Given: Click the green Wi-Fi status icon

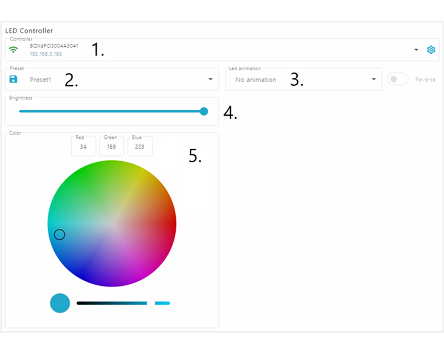Looking at the screenshot, I should (x=14, y=50).
